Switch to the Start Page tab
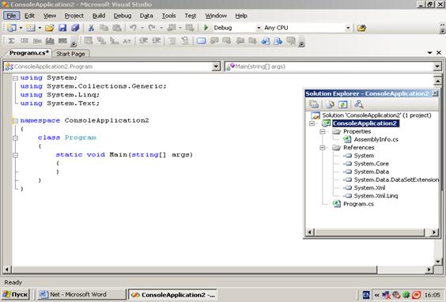Viewport: 446px width, 302px height. click(x=70, y=54)
